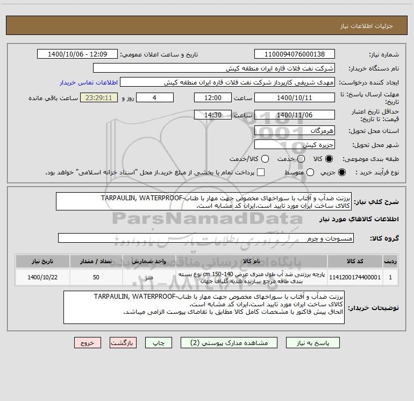Click the unit cell متر

click(x=149, y=277)
